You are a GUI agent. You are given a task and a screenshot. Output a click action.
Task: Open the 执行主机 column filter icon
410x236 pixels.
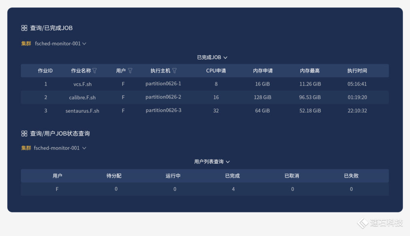click(175, 71)
